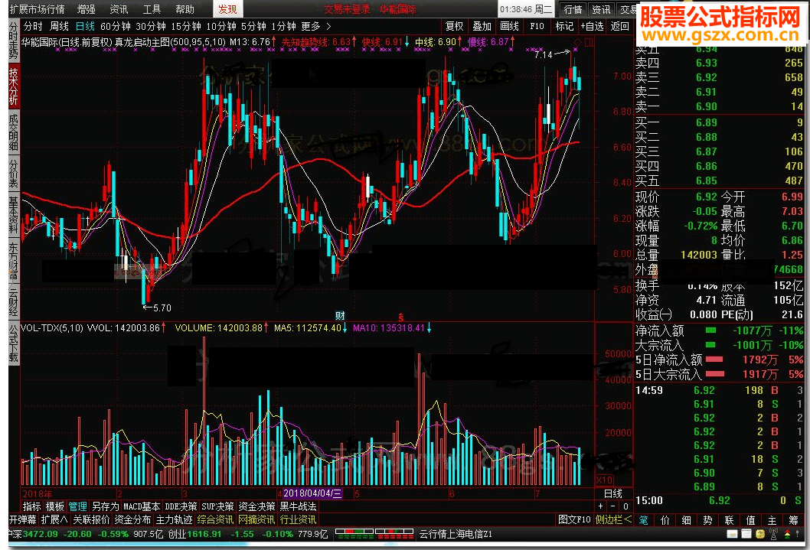The image size is (810, 550).
Task: Switch to 周线 weekly period
Action: pos(60,26)
